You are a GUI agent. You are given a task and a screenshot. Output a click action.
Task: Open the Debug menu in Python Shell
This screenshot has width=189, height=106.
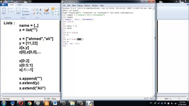pos(80,6)
